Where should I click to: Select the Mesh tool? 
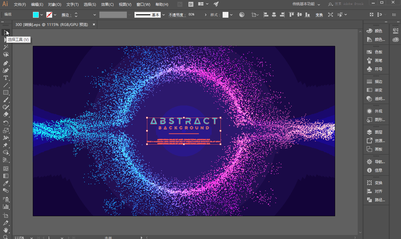click(6, 168)
